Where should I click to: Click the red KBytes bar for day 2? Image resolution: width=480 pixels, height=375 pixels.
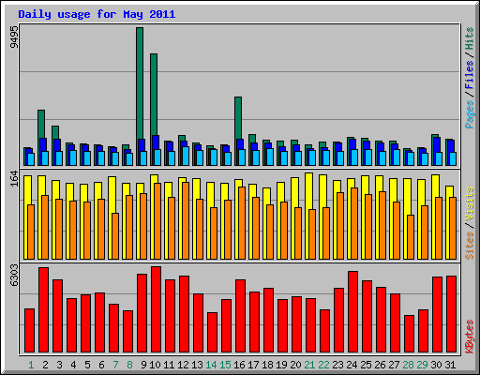[x=43, y=309]
